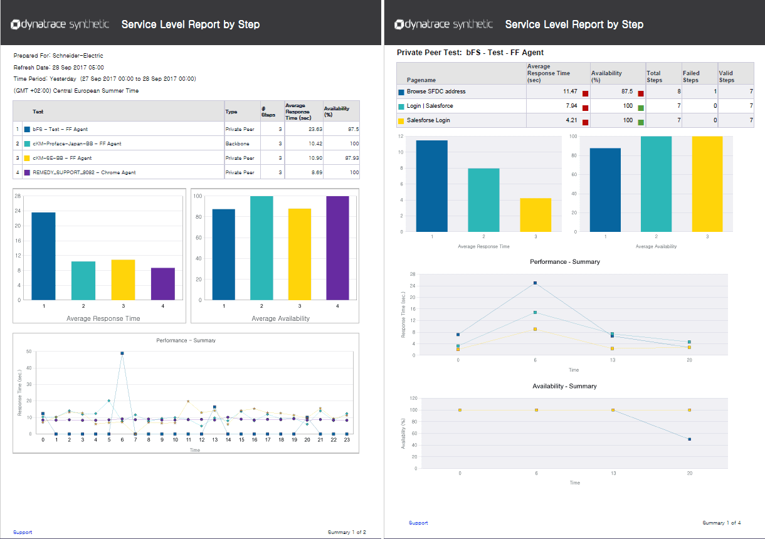Click the Summary 1 of 4 page indicator
The height and width of the screenshot is (539, 765).
click(722, 523)
